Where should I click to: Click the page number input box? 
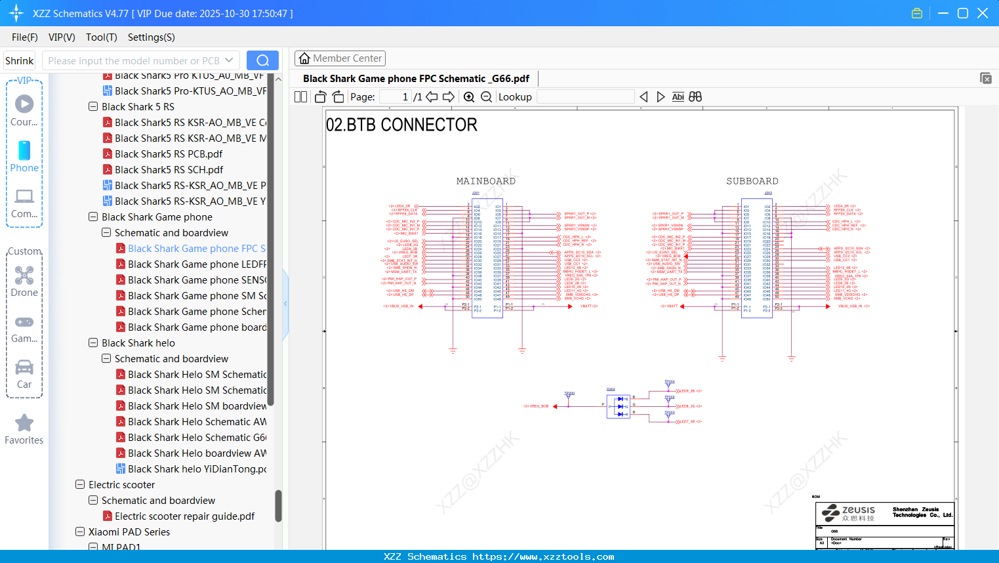click(395, 97)
